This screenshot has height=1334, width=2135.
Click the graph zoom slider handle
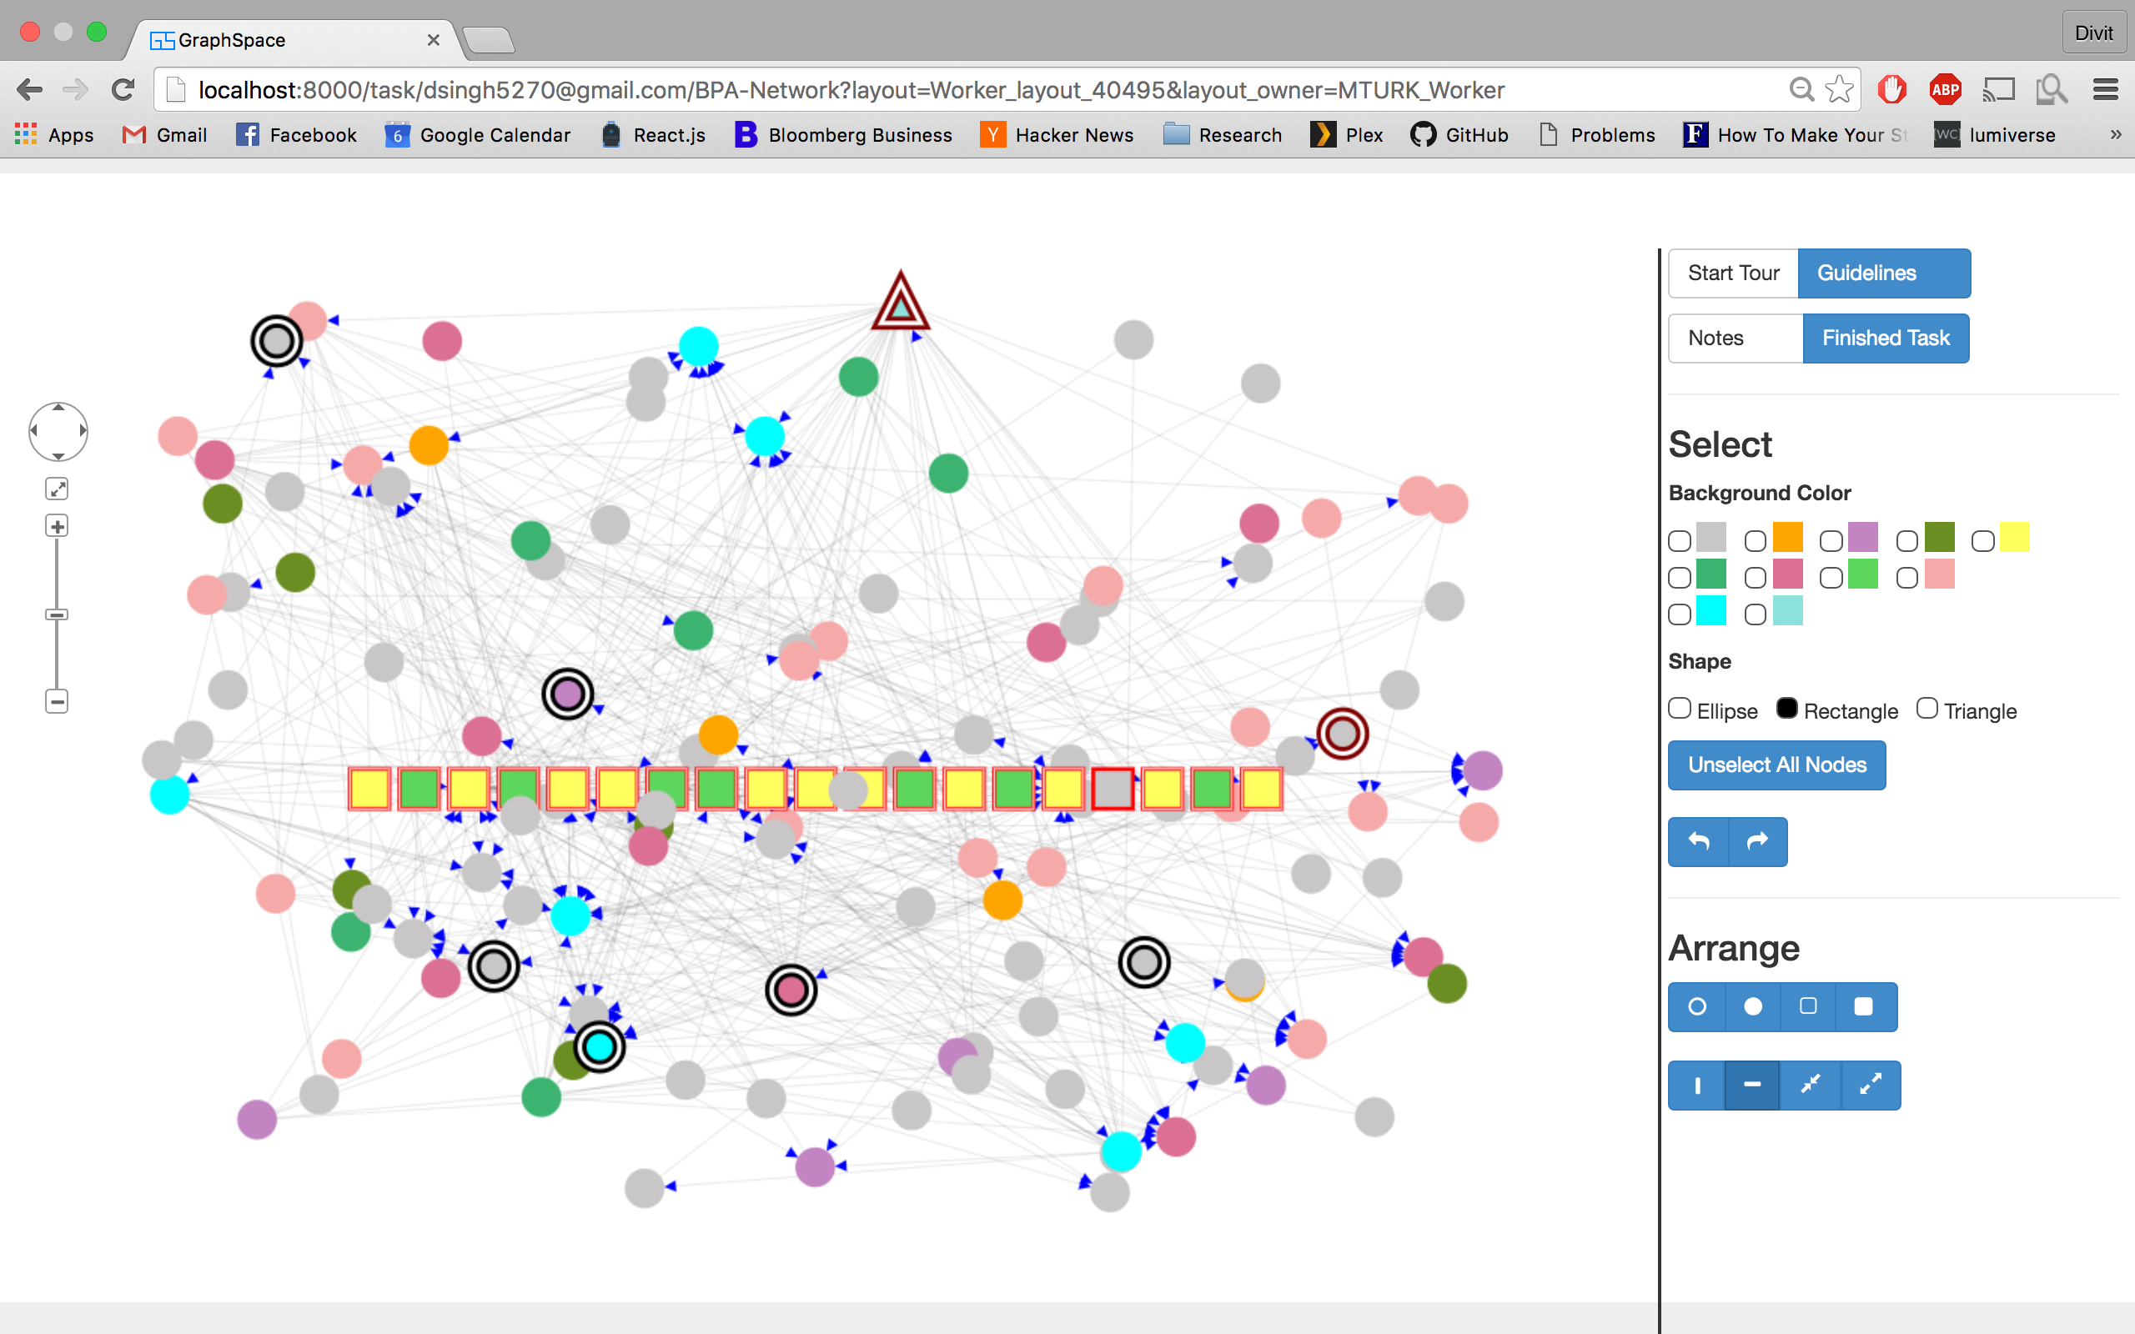point(58,615)
